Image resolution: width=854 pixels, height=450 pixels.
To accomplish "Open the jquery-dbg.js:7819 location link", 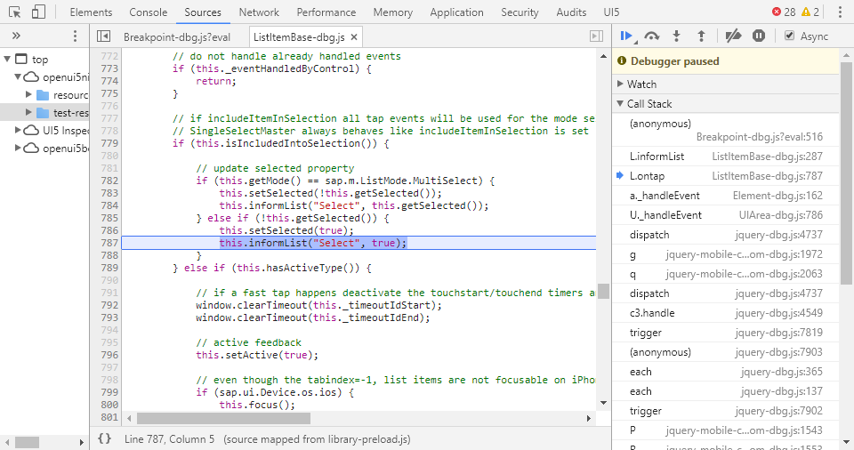I will 779,333.
